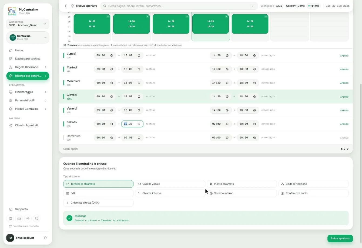Click the Supporto icon in sidebar
This screenshot has width=362, height=248.
click(11, 209)
